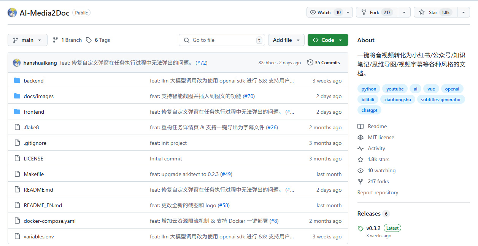Click the AI-Media2Doc repository avatar icon
This screenshot has height=246, width=478.
click(x=12, y=13)
